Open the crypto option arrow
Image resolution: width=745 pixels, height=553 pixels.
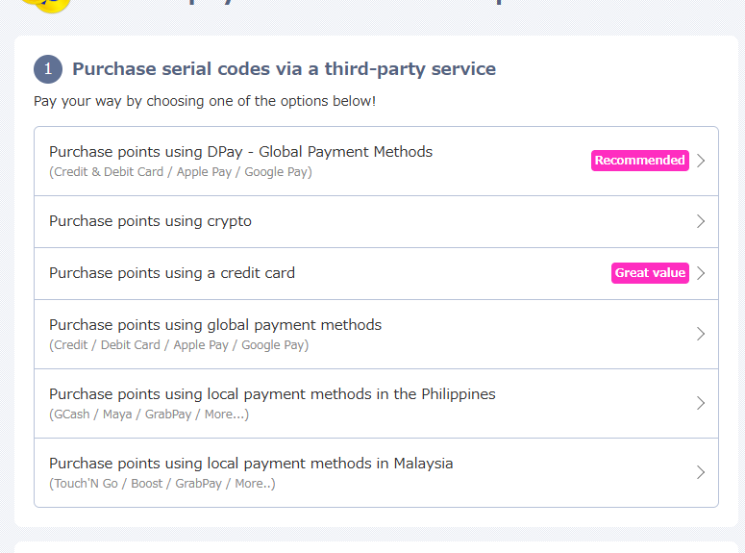tap(701, 221)
